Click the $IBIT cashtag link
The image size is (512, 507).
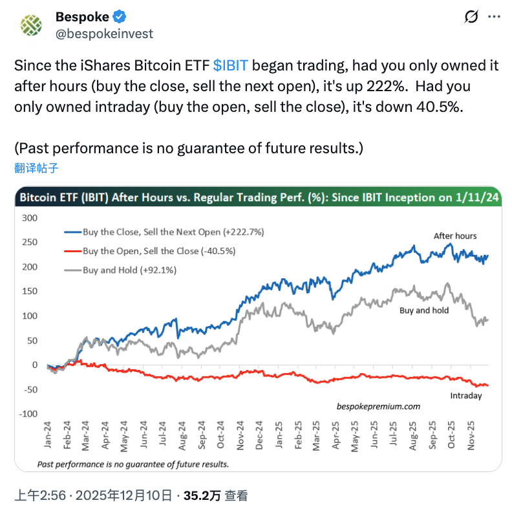tap(230, 65)
